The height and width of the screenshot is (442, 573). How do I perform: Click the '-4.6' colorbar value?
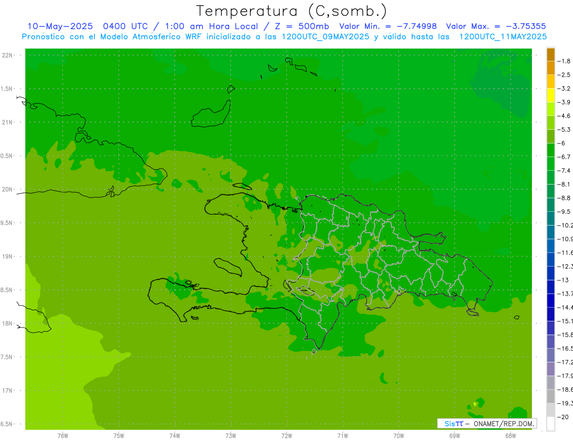564,116
